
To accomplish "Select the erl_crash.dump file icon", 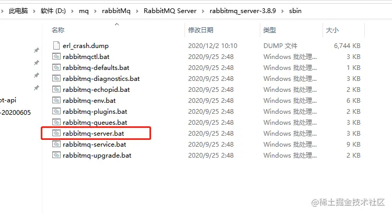I will (x=56, y=45).
